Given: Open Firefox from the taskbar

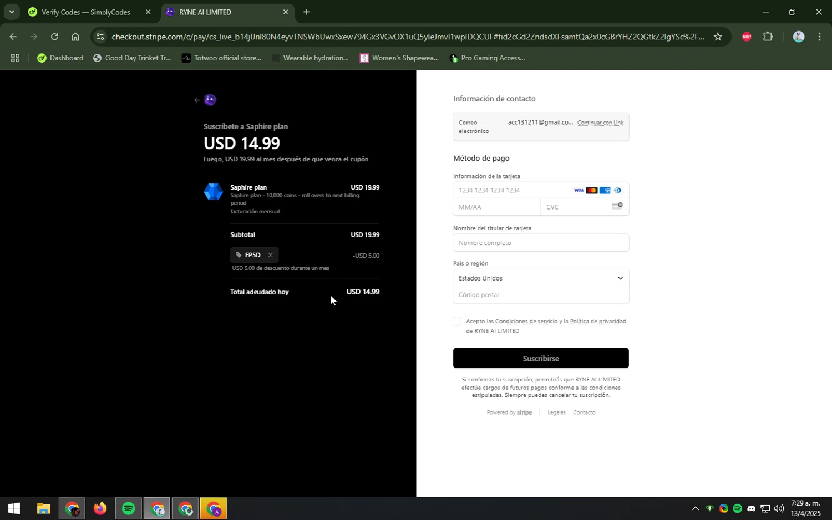Looking at the screenshot, I should coord(100,508).
